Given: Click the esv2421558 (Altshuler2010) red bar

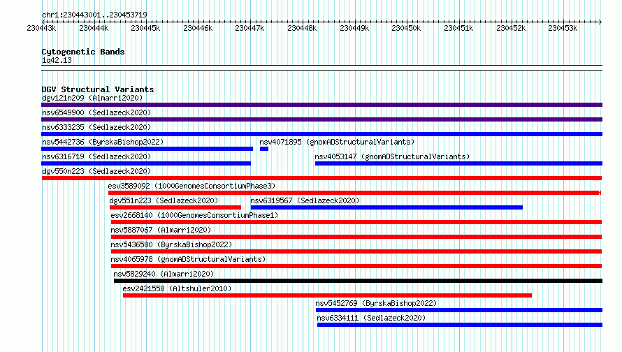Looking at the screenshot, I should pyautogui.click(x=327, y=295).
